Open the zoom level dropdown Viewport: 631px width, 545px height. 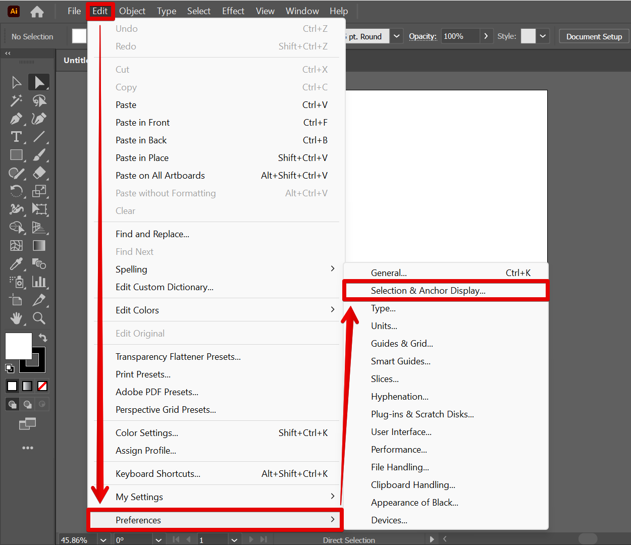tap(103, 539)
